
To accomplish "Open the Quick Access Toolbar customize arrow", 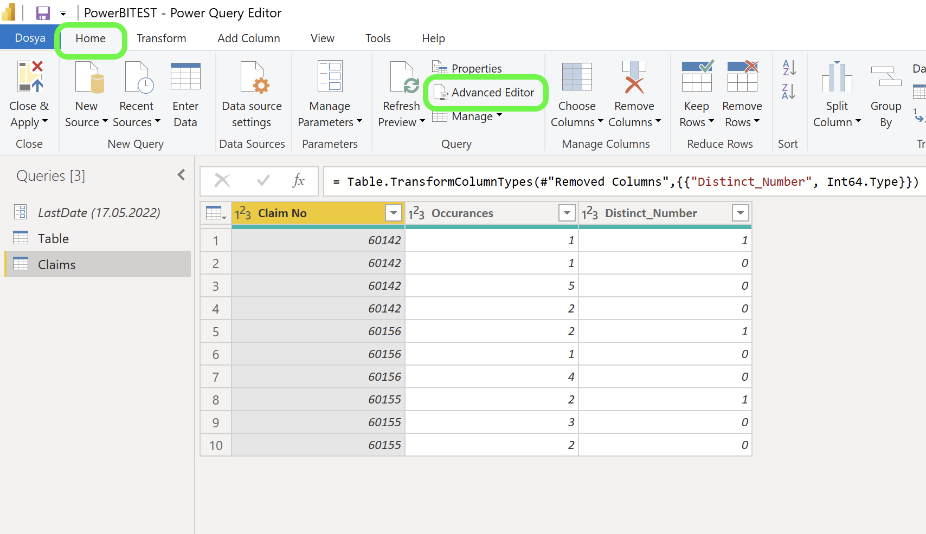I will tap(63, 13).
